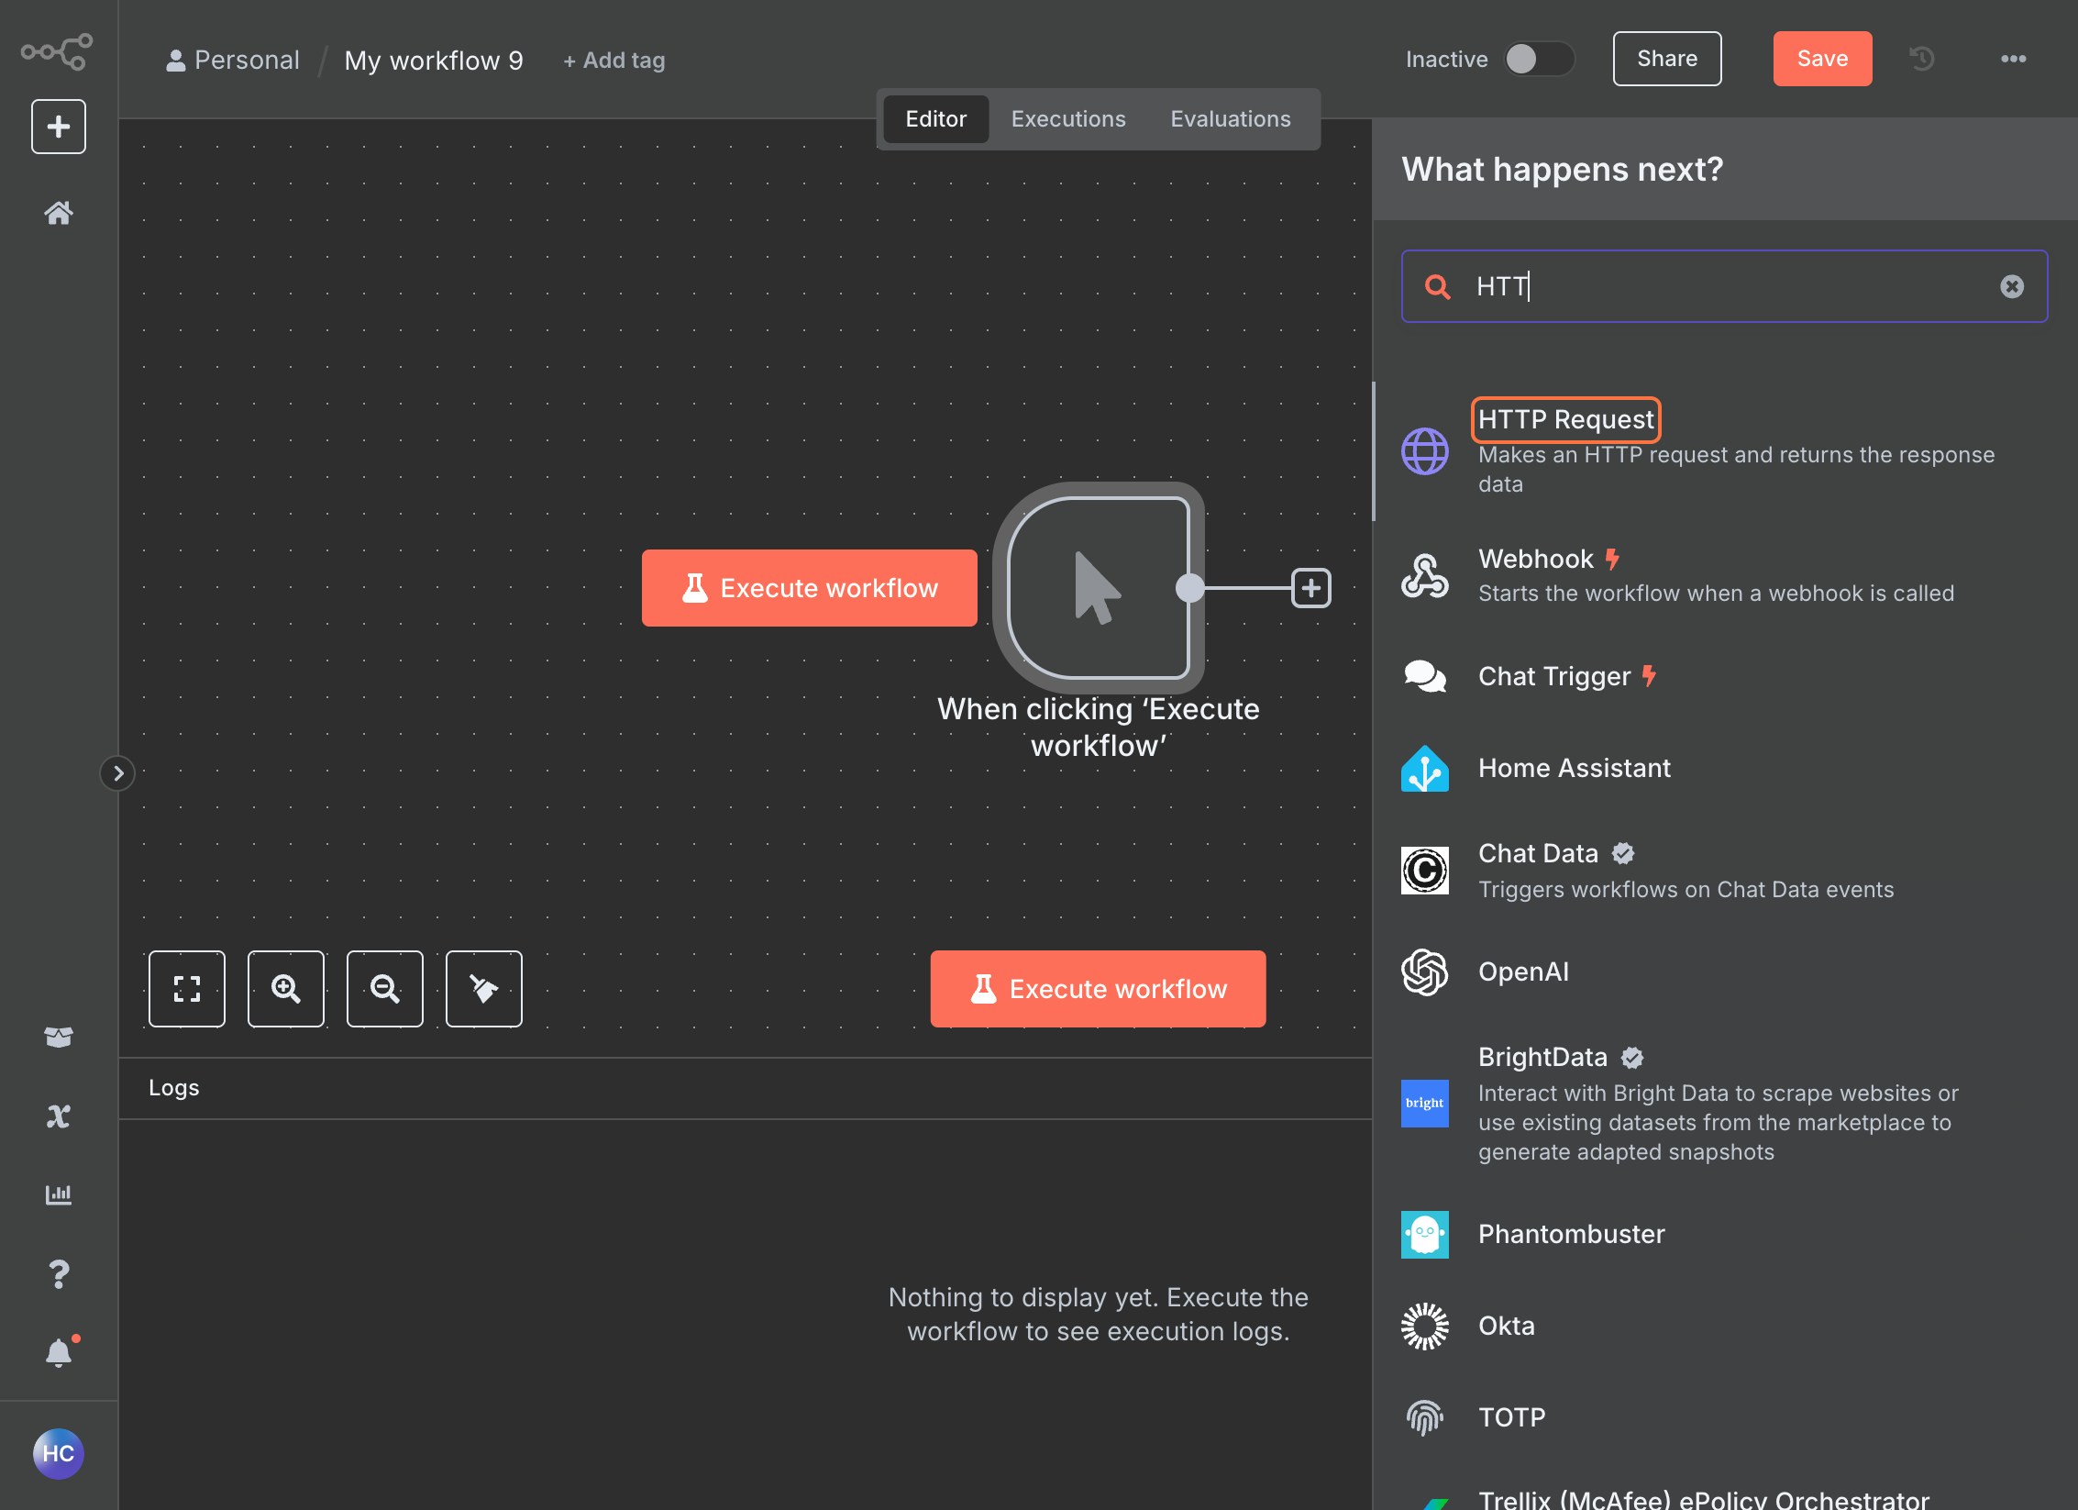This screenshot has height=1510, width=2078.
Task: Click the Save button
Action: click(1822, 59)
